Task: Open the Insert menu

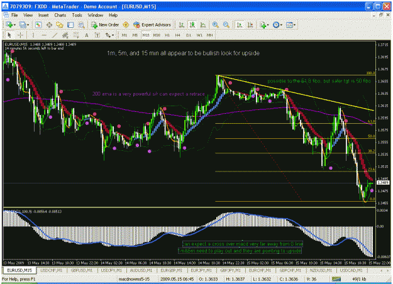Action: click(43, 15)
